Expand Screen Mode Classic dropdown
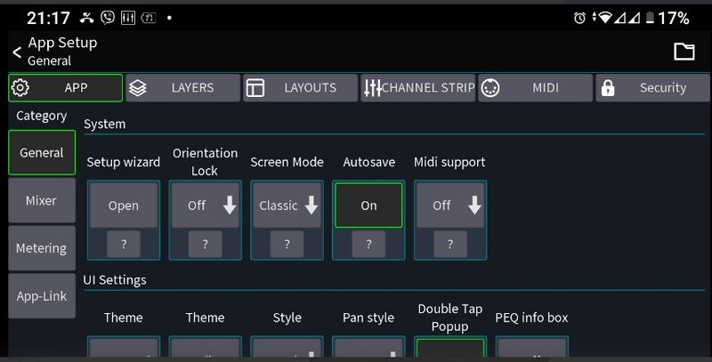Screen dimensions: 712x362 pyautogui.click(x=287, y=205)
